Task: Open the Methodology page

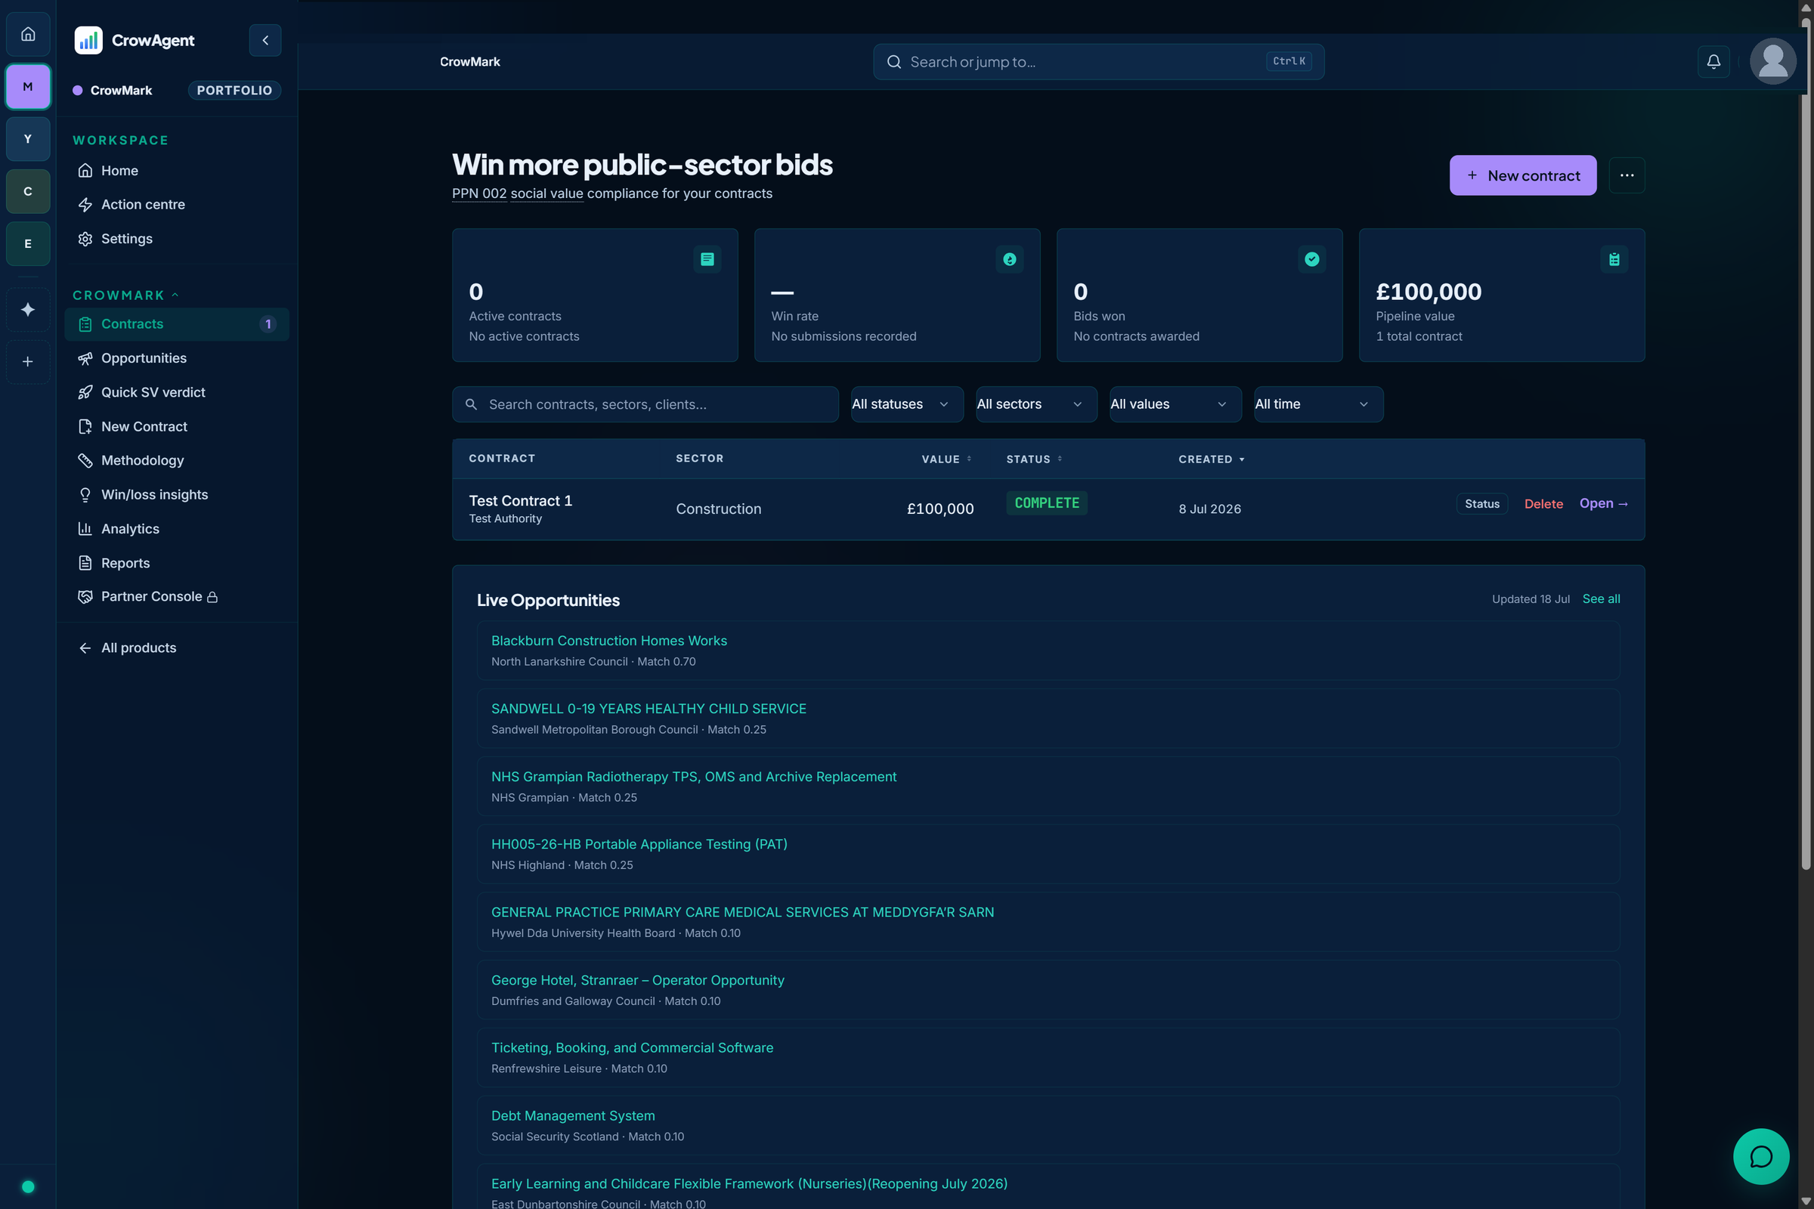Action: point(177,460)
